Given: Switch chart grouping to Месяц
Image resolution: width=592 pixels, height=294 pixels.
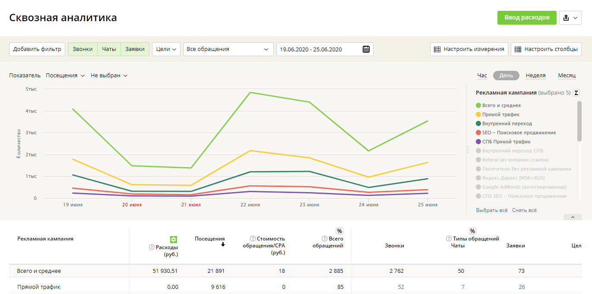Looking at the screenshot, I should pos(567,76).
